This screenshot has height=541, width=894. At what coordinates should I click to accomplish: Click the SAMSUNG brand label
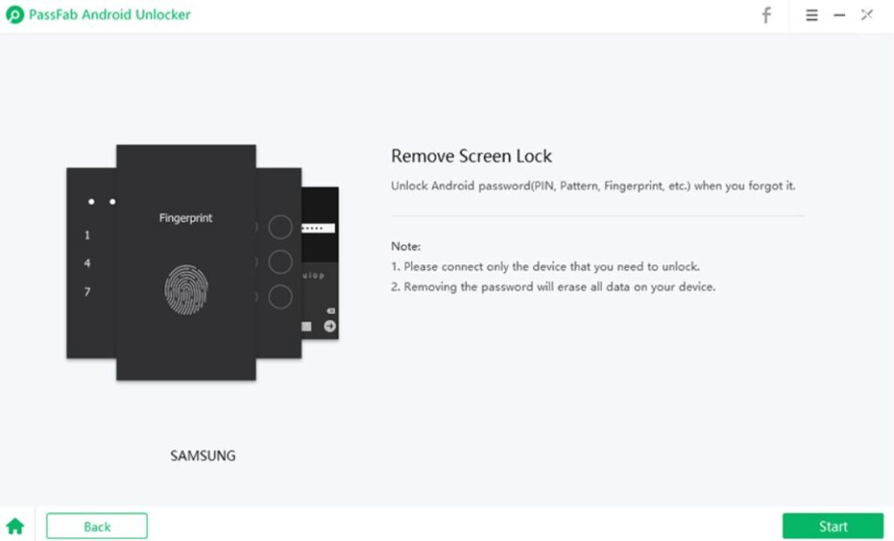coord(203,455)
